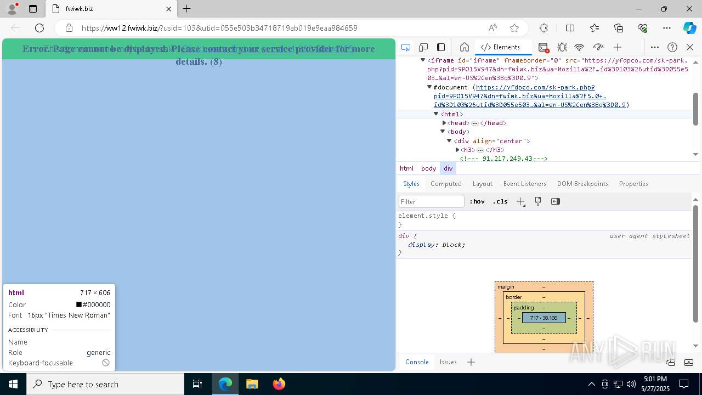Viewport: 702px width, 395px height.
Task: Click the dock quick view icon at bottom
Action: (x=670, y=362)
